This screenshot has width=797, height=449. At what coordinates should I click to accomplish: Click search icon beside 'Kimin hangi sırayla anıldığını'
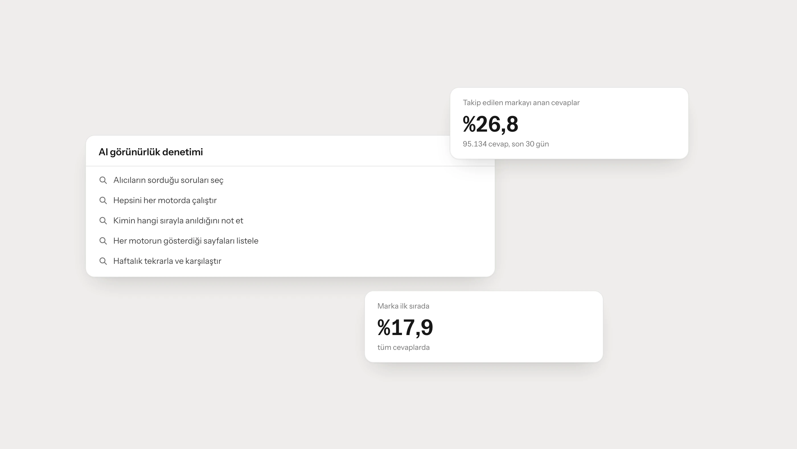(x=103, y=221)
